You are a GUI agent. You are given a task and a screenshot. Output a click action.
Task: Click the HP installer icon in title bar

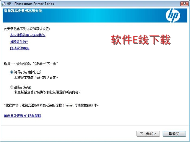pos(3,4)
